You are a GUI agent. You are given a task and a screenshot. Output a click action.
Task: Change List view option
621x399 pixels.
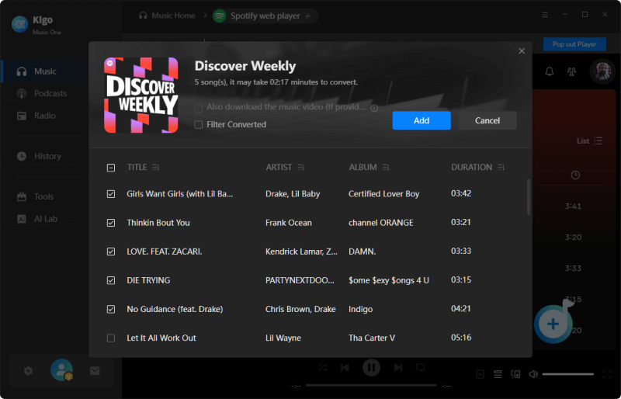tap(589, 141)
